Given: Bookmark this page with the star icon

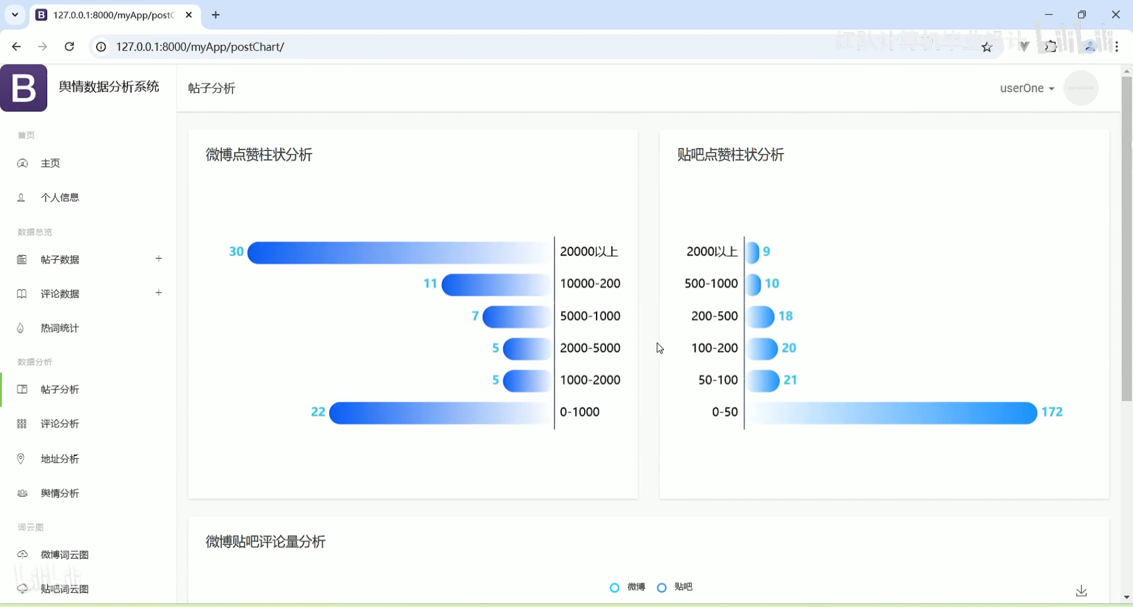Looking at the screenshot, I should 987,47.
